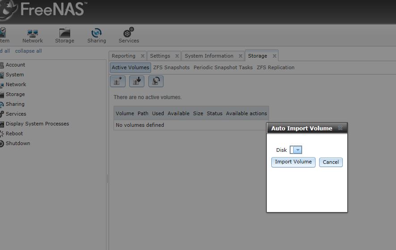Click the Available actions column header

tap(246, 113)
